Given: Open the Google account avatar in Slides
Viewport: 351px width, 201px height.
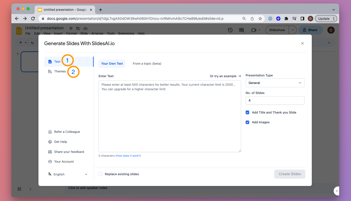Looking at the screenshot, I should (331, 30).
